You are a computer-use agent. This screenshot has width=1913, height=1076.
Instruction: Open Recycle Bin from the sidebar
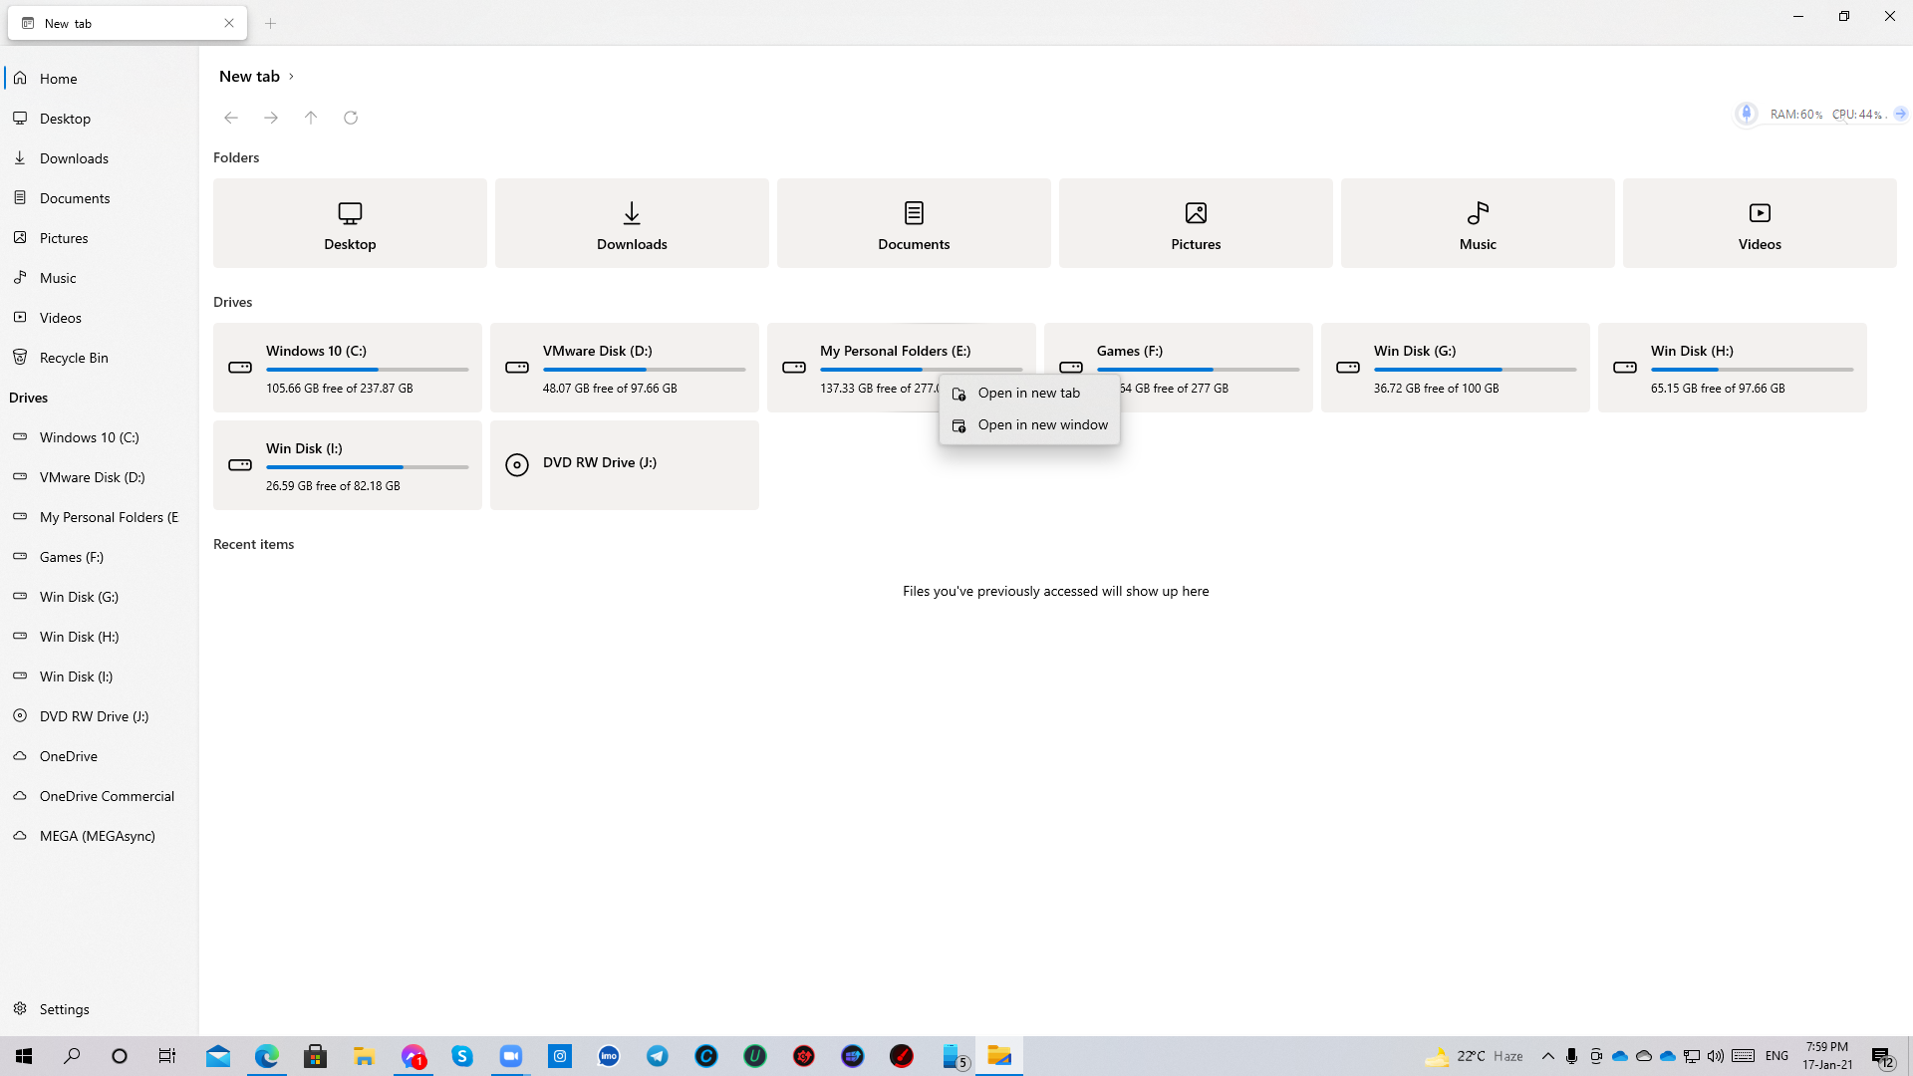click(x=74, y=357)
